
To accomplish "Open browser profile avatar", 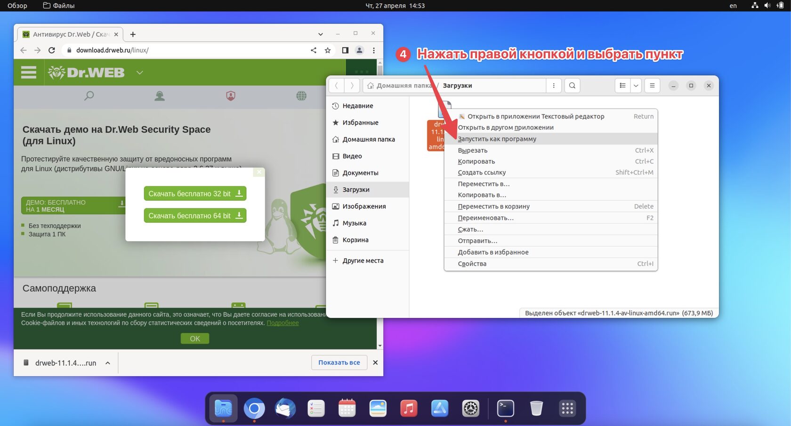I will 359,50.
